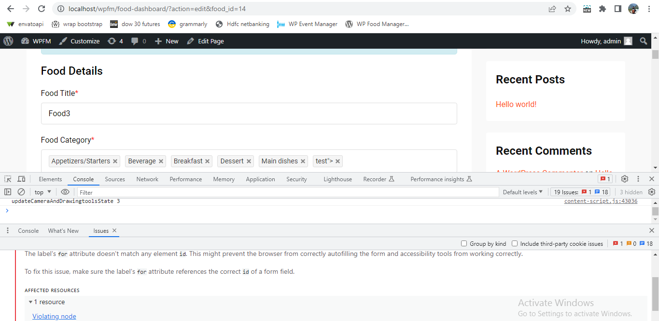Click the device toolbar toggle icon
This screenshot has height=321, width=659.
21,179
